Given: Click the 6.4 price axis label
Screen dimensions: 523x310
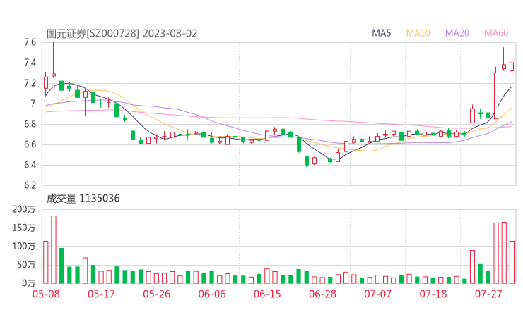Looking at the screenshot, I should (30, 165).
